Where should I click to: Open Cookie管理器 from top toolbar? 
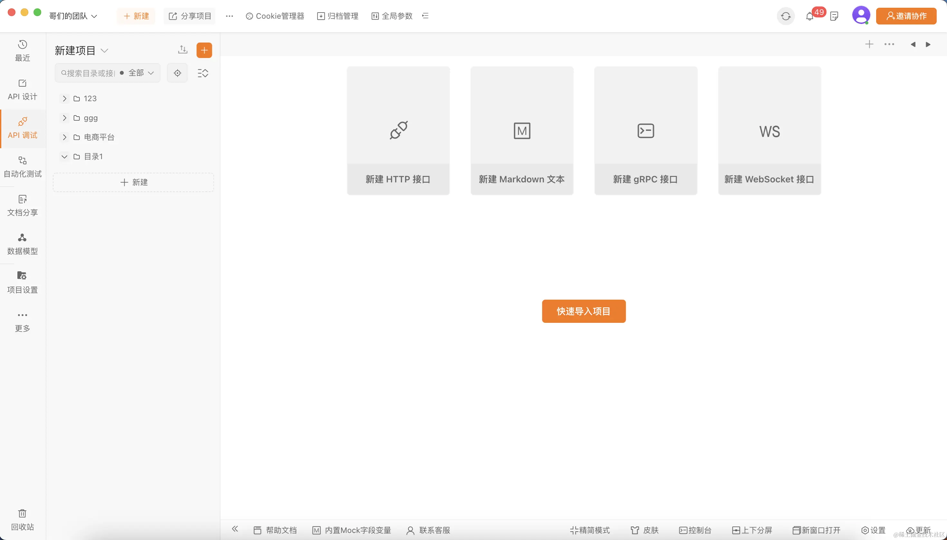275,16
